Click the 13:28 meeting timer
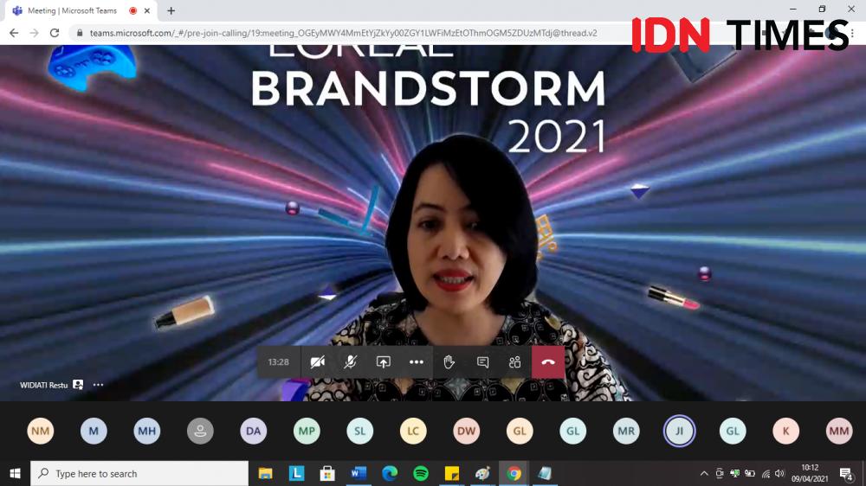Image resolution: width=866 pixels, height=486 pixels. (278, 362)
